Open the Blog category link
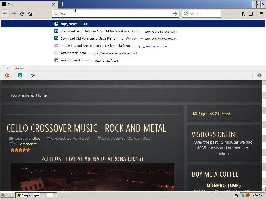This screenshot has height=199, width=266. pos(36,138)
